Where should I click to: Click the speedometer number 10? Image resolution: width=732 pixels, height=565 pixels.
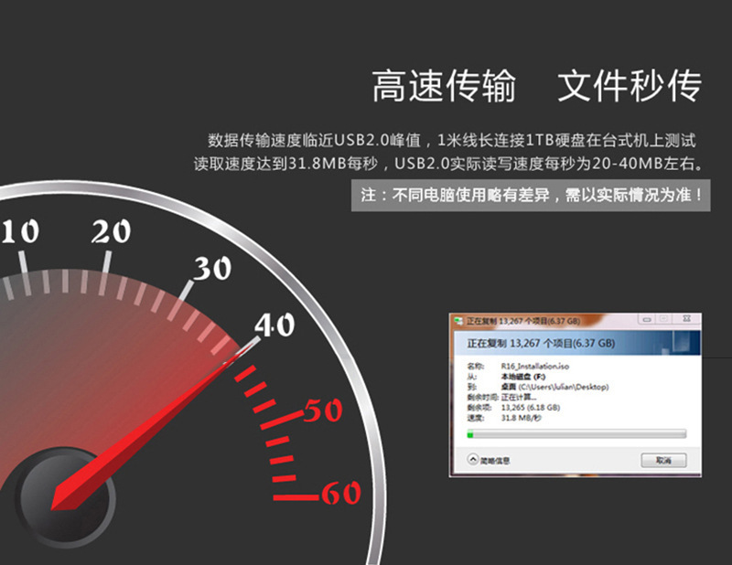point(19,231)
